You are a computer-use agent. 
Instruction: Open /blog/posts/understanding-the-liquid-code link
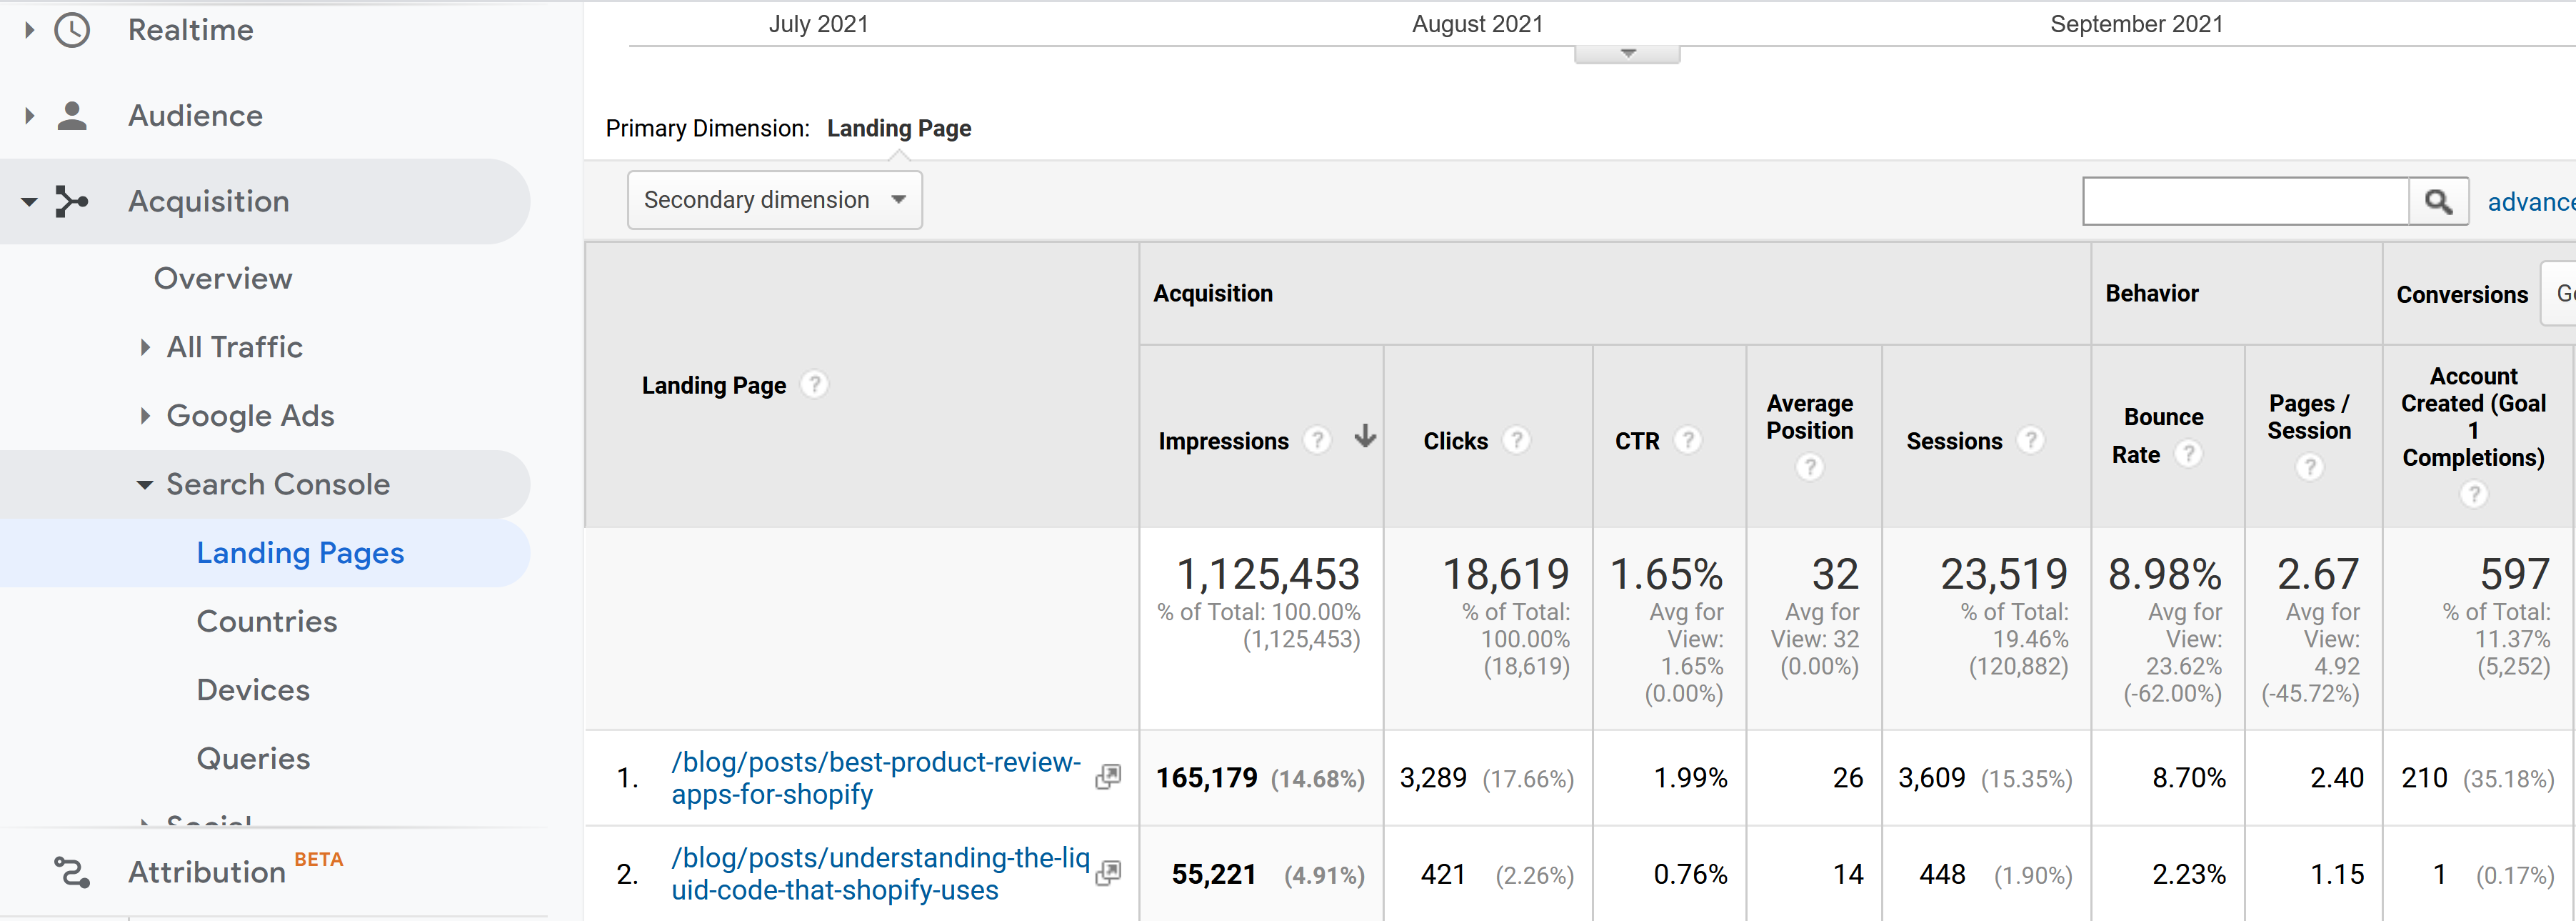[x=880, y=874]
